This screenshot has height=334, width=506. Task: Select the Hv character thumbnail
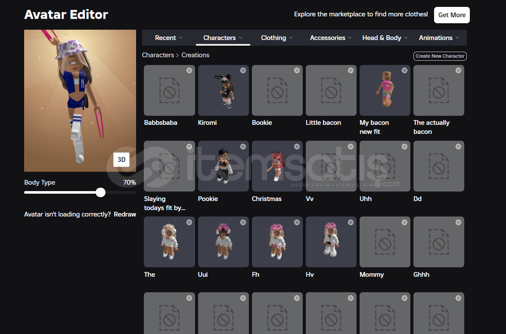(x=331, y=242)
